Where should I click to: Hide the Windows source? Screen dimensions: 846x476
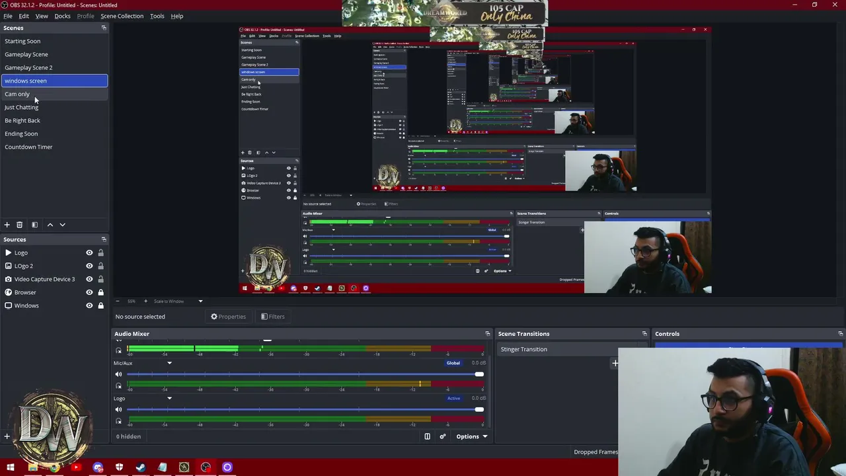coord(89,305)
